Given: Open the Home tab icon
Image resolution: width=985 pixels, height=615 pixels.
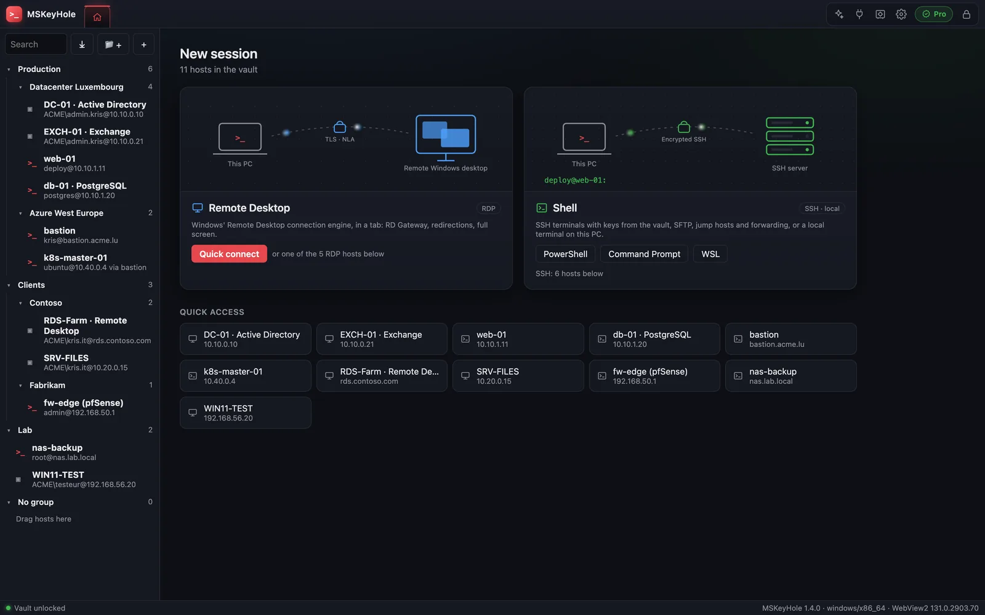Looking at the screenshot, I should pos(97,17).
